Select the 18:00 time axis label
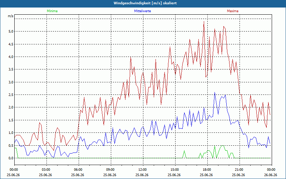 click(207, 170)
